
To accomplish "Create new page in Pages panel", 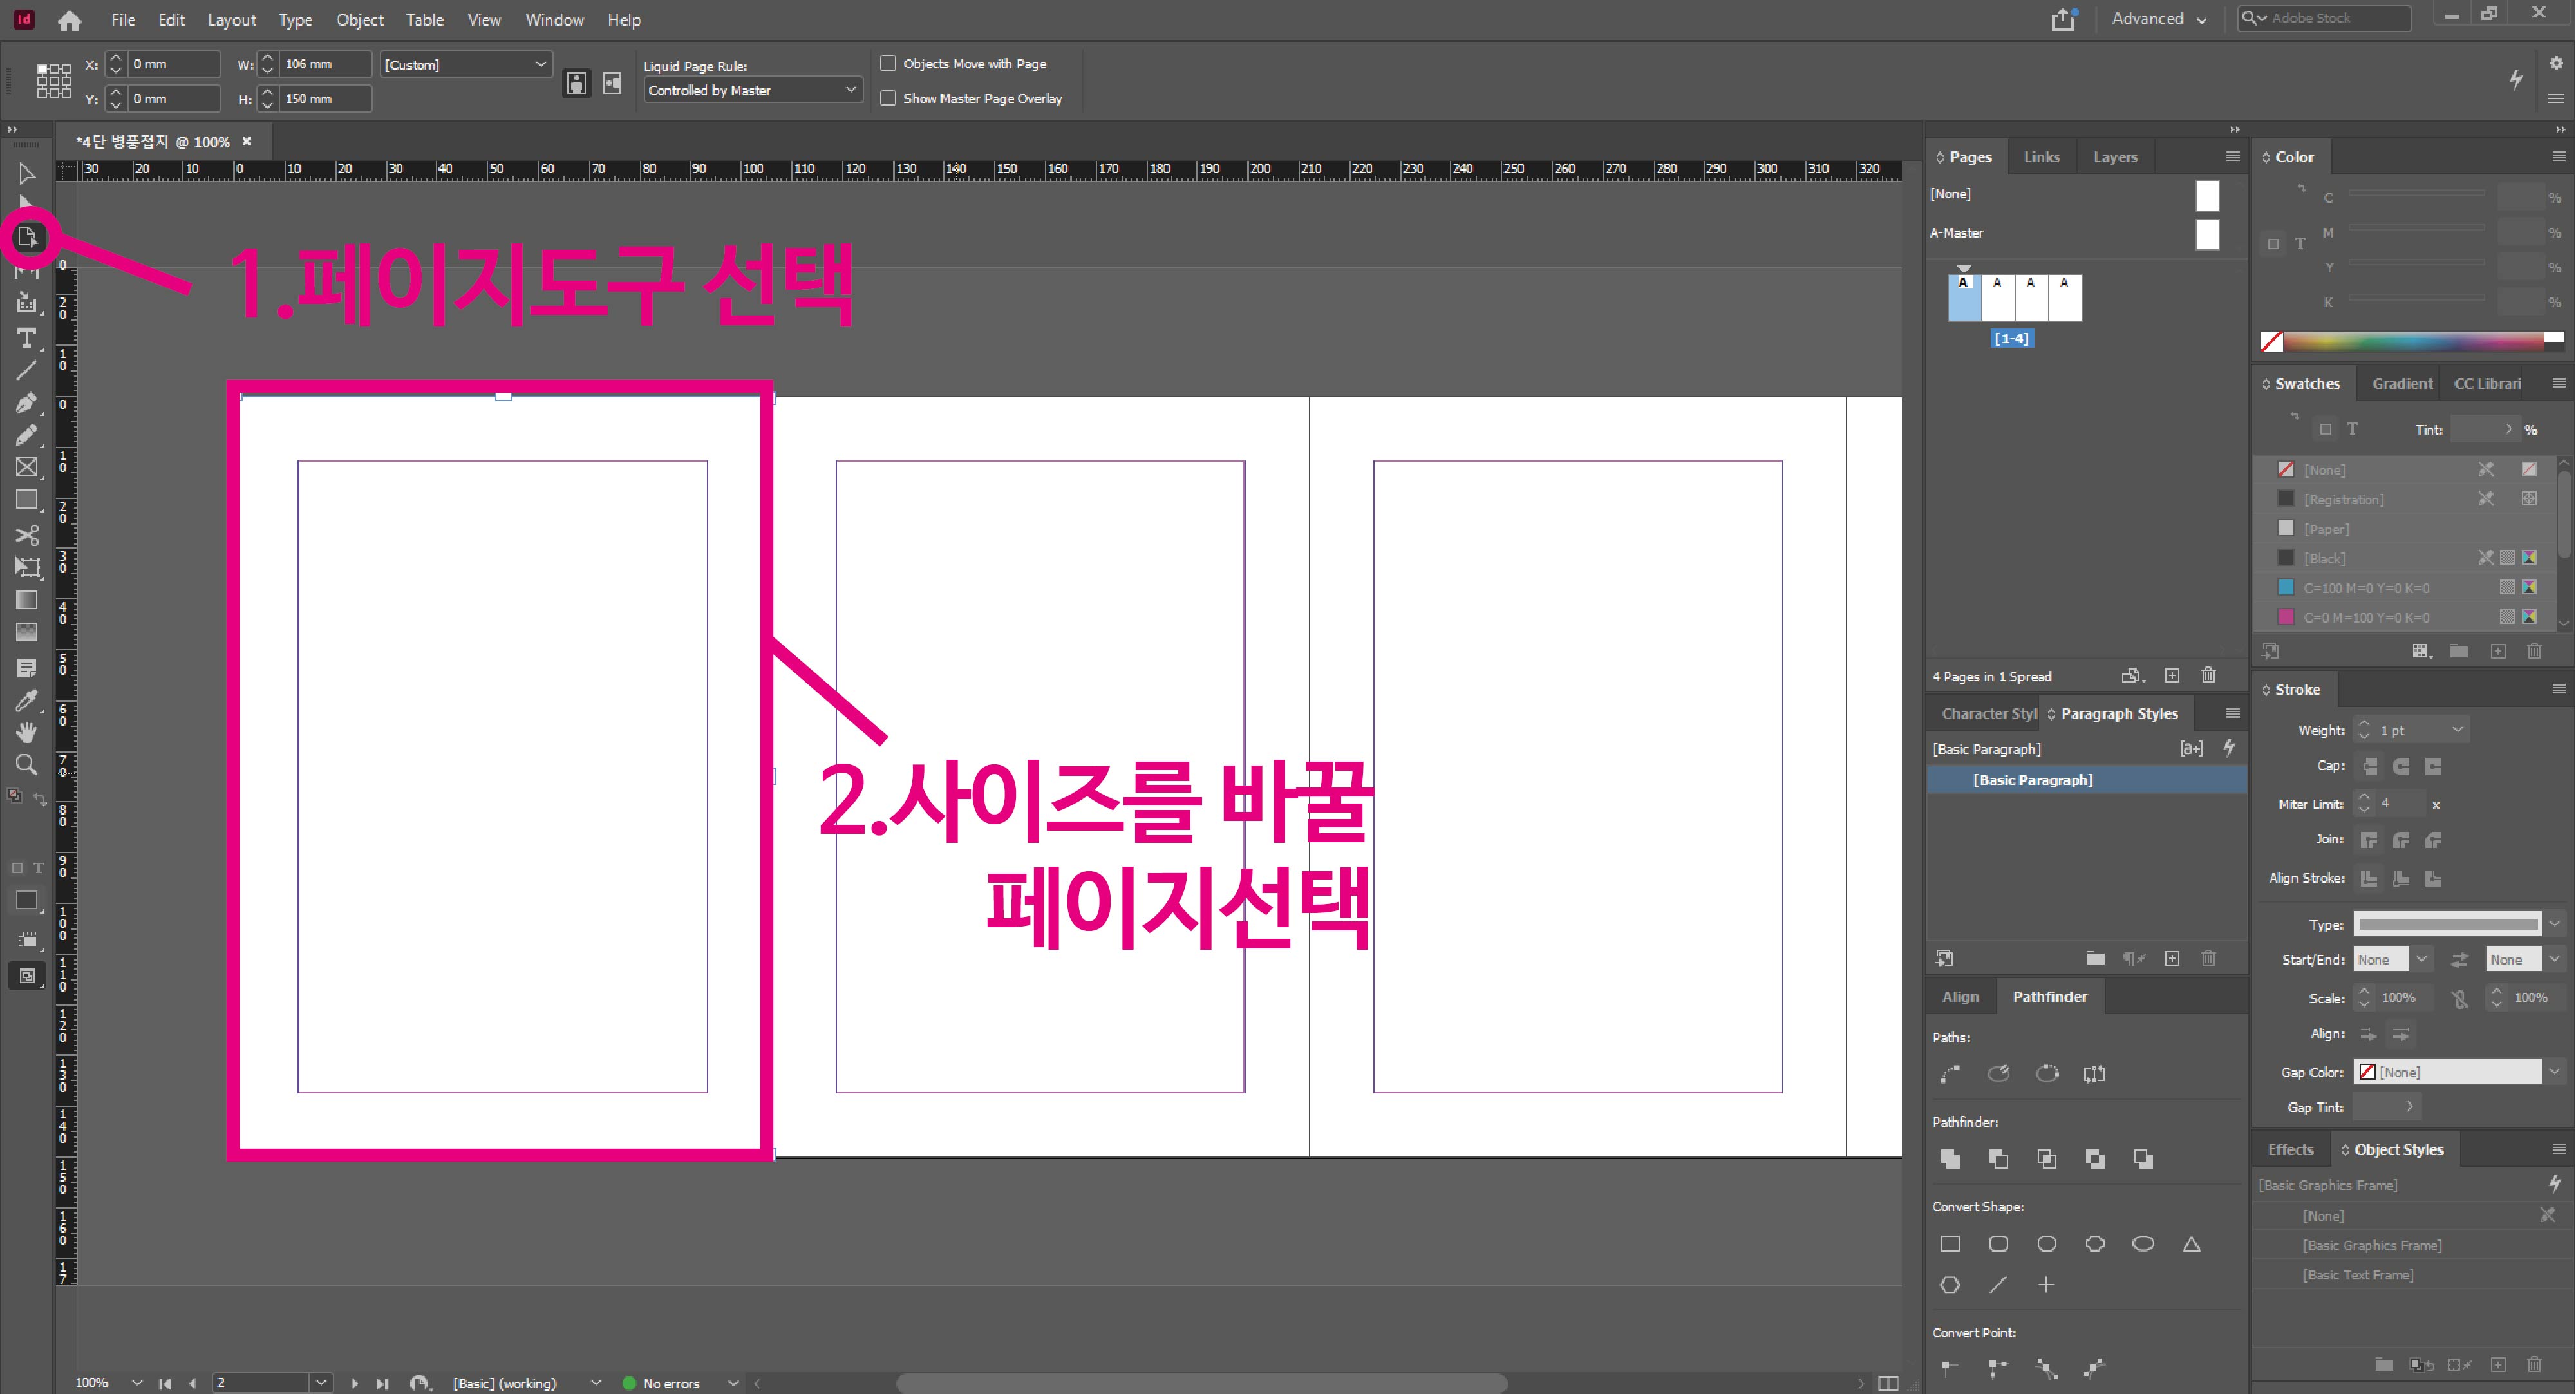I will (x=2172, y=676).
